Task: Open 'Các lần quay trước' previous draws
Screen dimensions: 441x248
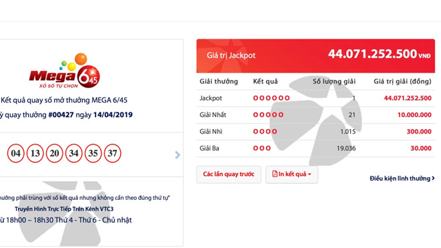Action: tap(229, 174)
